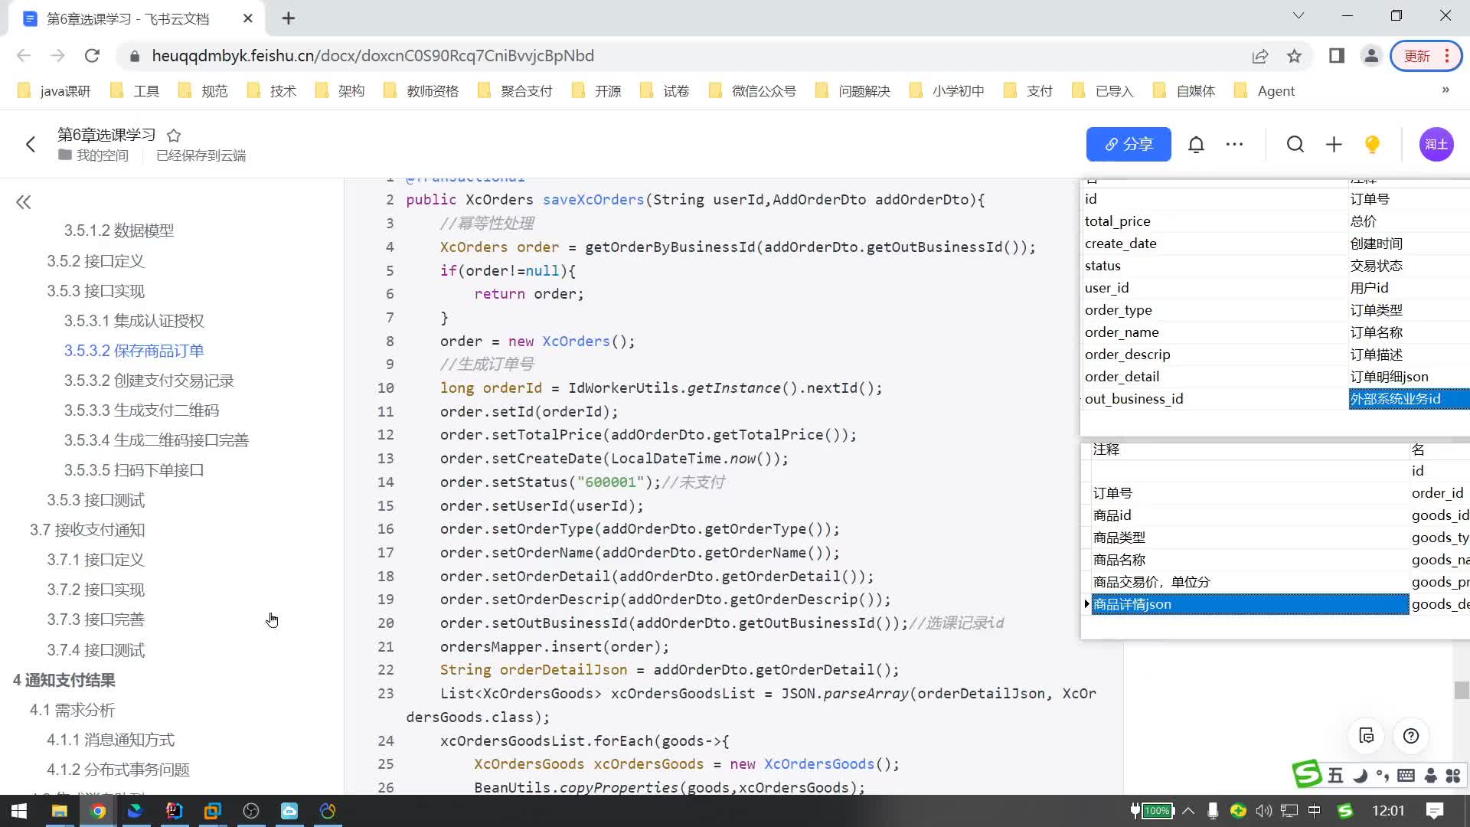Screen dimensions: 1470x827
Task: Click the 更新 update button
Action: [x=1426, y=56]
